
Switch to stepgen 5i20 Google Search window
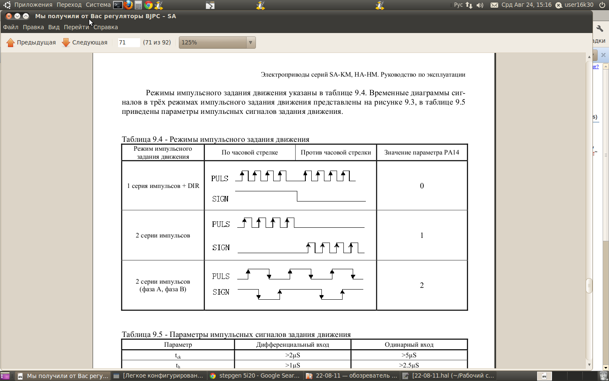click(255, 376)
